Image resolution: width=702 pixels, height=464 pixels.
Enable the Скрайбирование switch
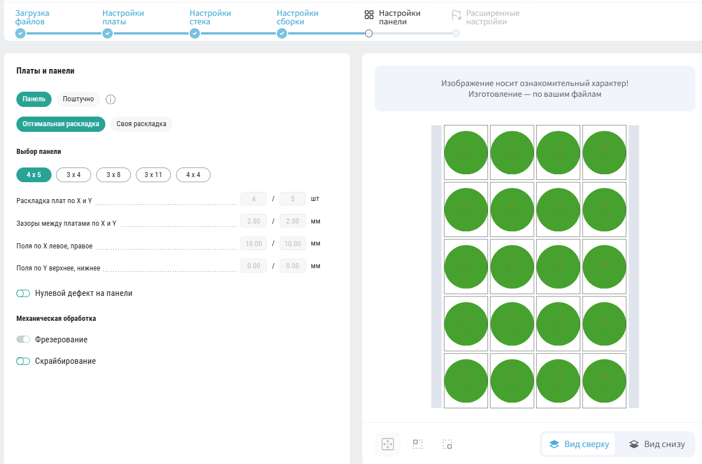[x=23, y=361]
